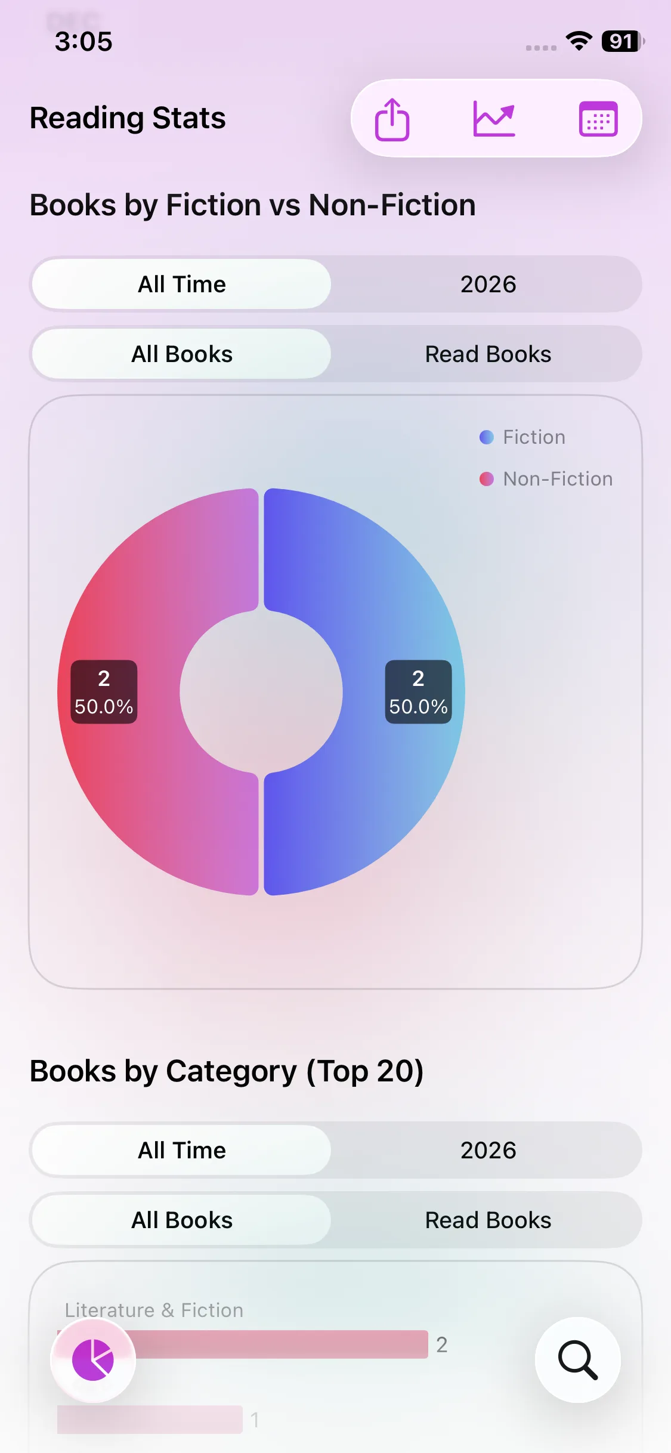Tap the purple pie chart floating button
Viewport: 671px width, 1453px height.
tap(93, 1360)
